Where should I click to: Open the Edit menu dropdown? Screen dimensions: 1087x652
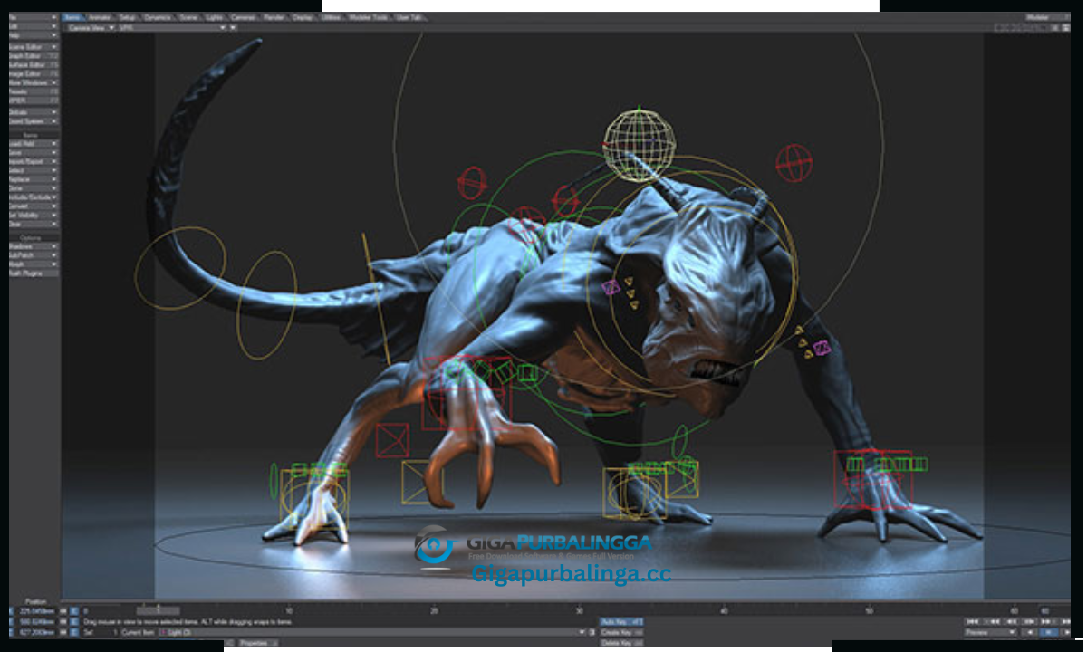tap(34, 26)
